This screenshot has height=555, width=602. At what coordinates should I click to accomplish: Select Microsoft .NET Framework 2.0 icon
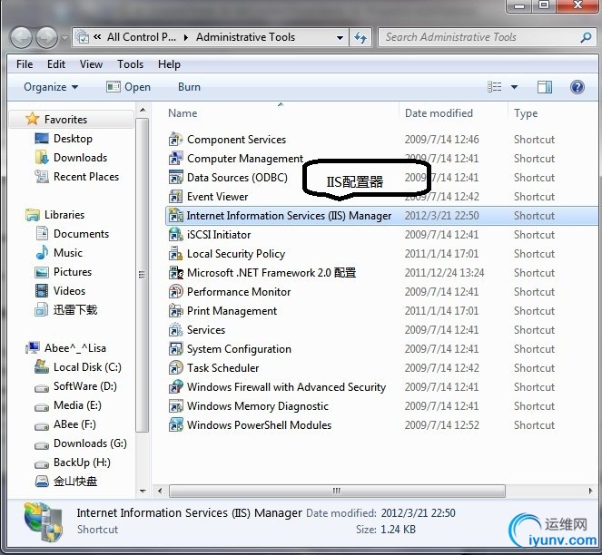pyautogui.click(x=176, y=273)
